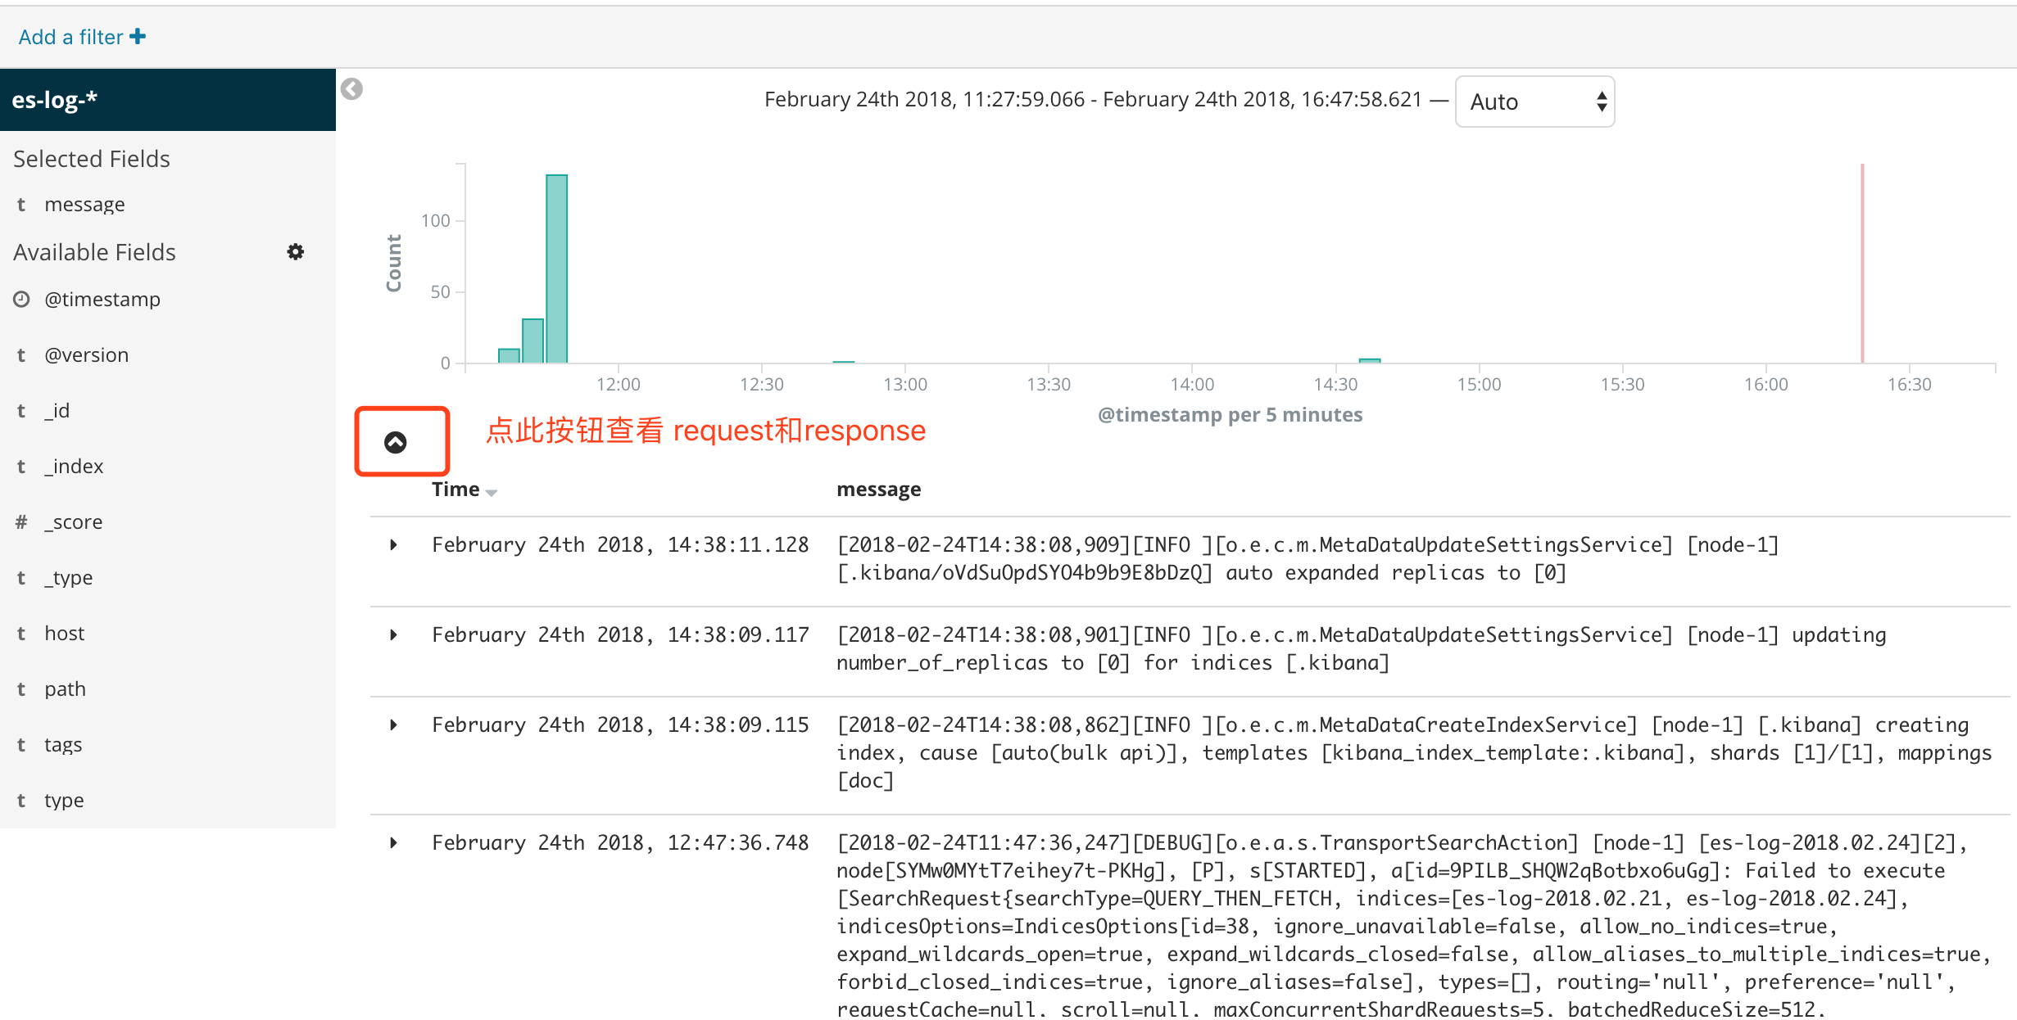Image resolution: width=2017 pixels, height=1020 pixels.
Task: Expand the 14:38:09.117 log entry
Action: [394, 634]
